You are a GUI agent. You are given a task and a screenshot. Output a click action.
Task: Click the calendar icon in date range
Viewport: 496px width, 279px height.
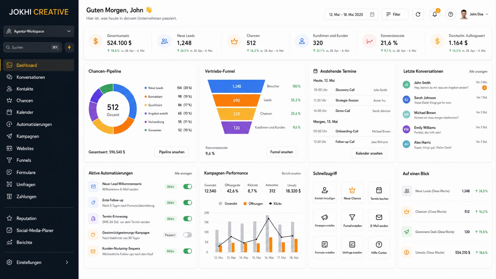coord(372,14)
